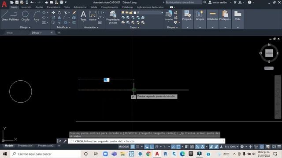Toggle clean screen icon in status bar

274,147
